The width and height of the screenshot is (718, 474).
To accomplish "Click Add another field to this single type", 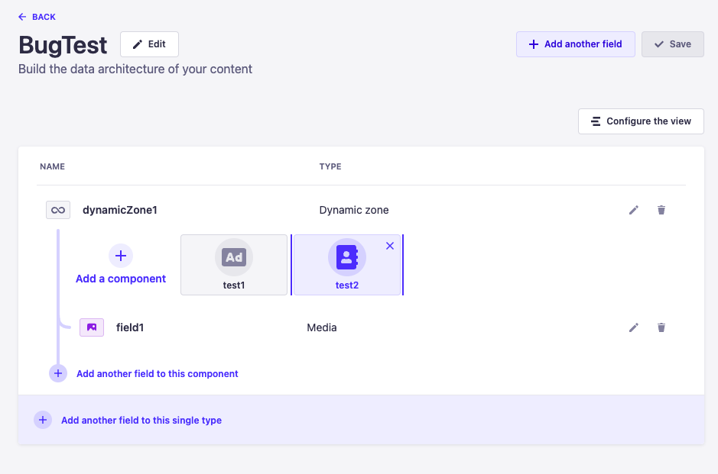I will pyautogui.click(x=141, y=420).
